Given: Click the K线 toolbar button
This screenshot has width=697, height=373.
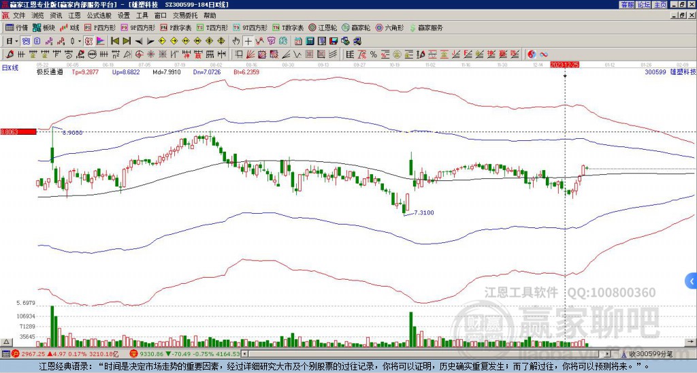Looking at the screenshot, I should (x=69, y=27).
